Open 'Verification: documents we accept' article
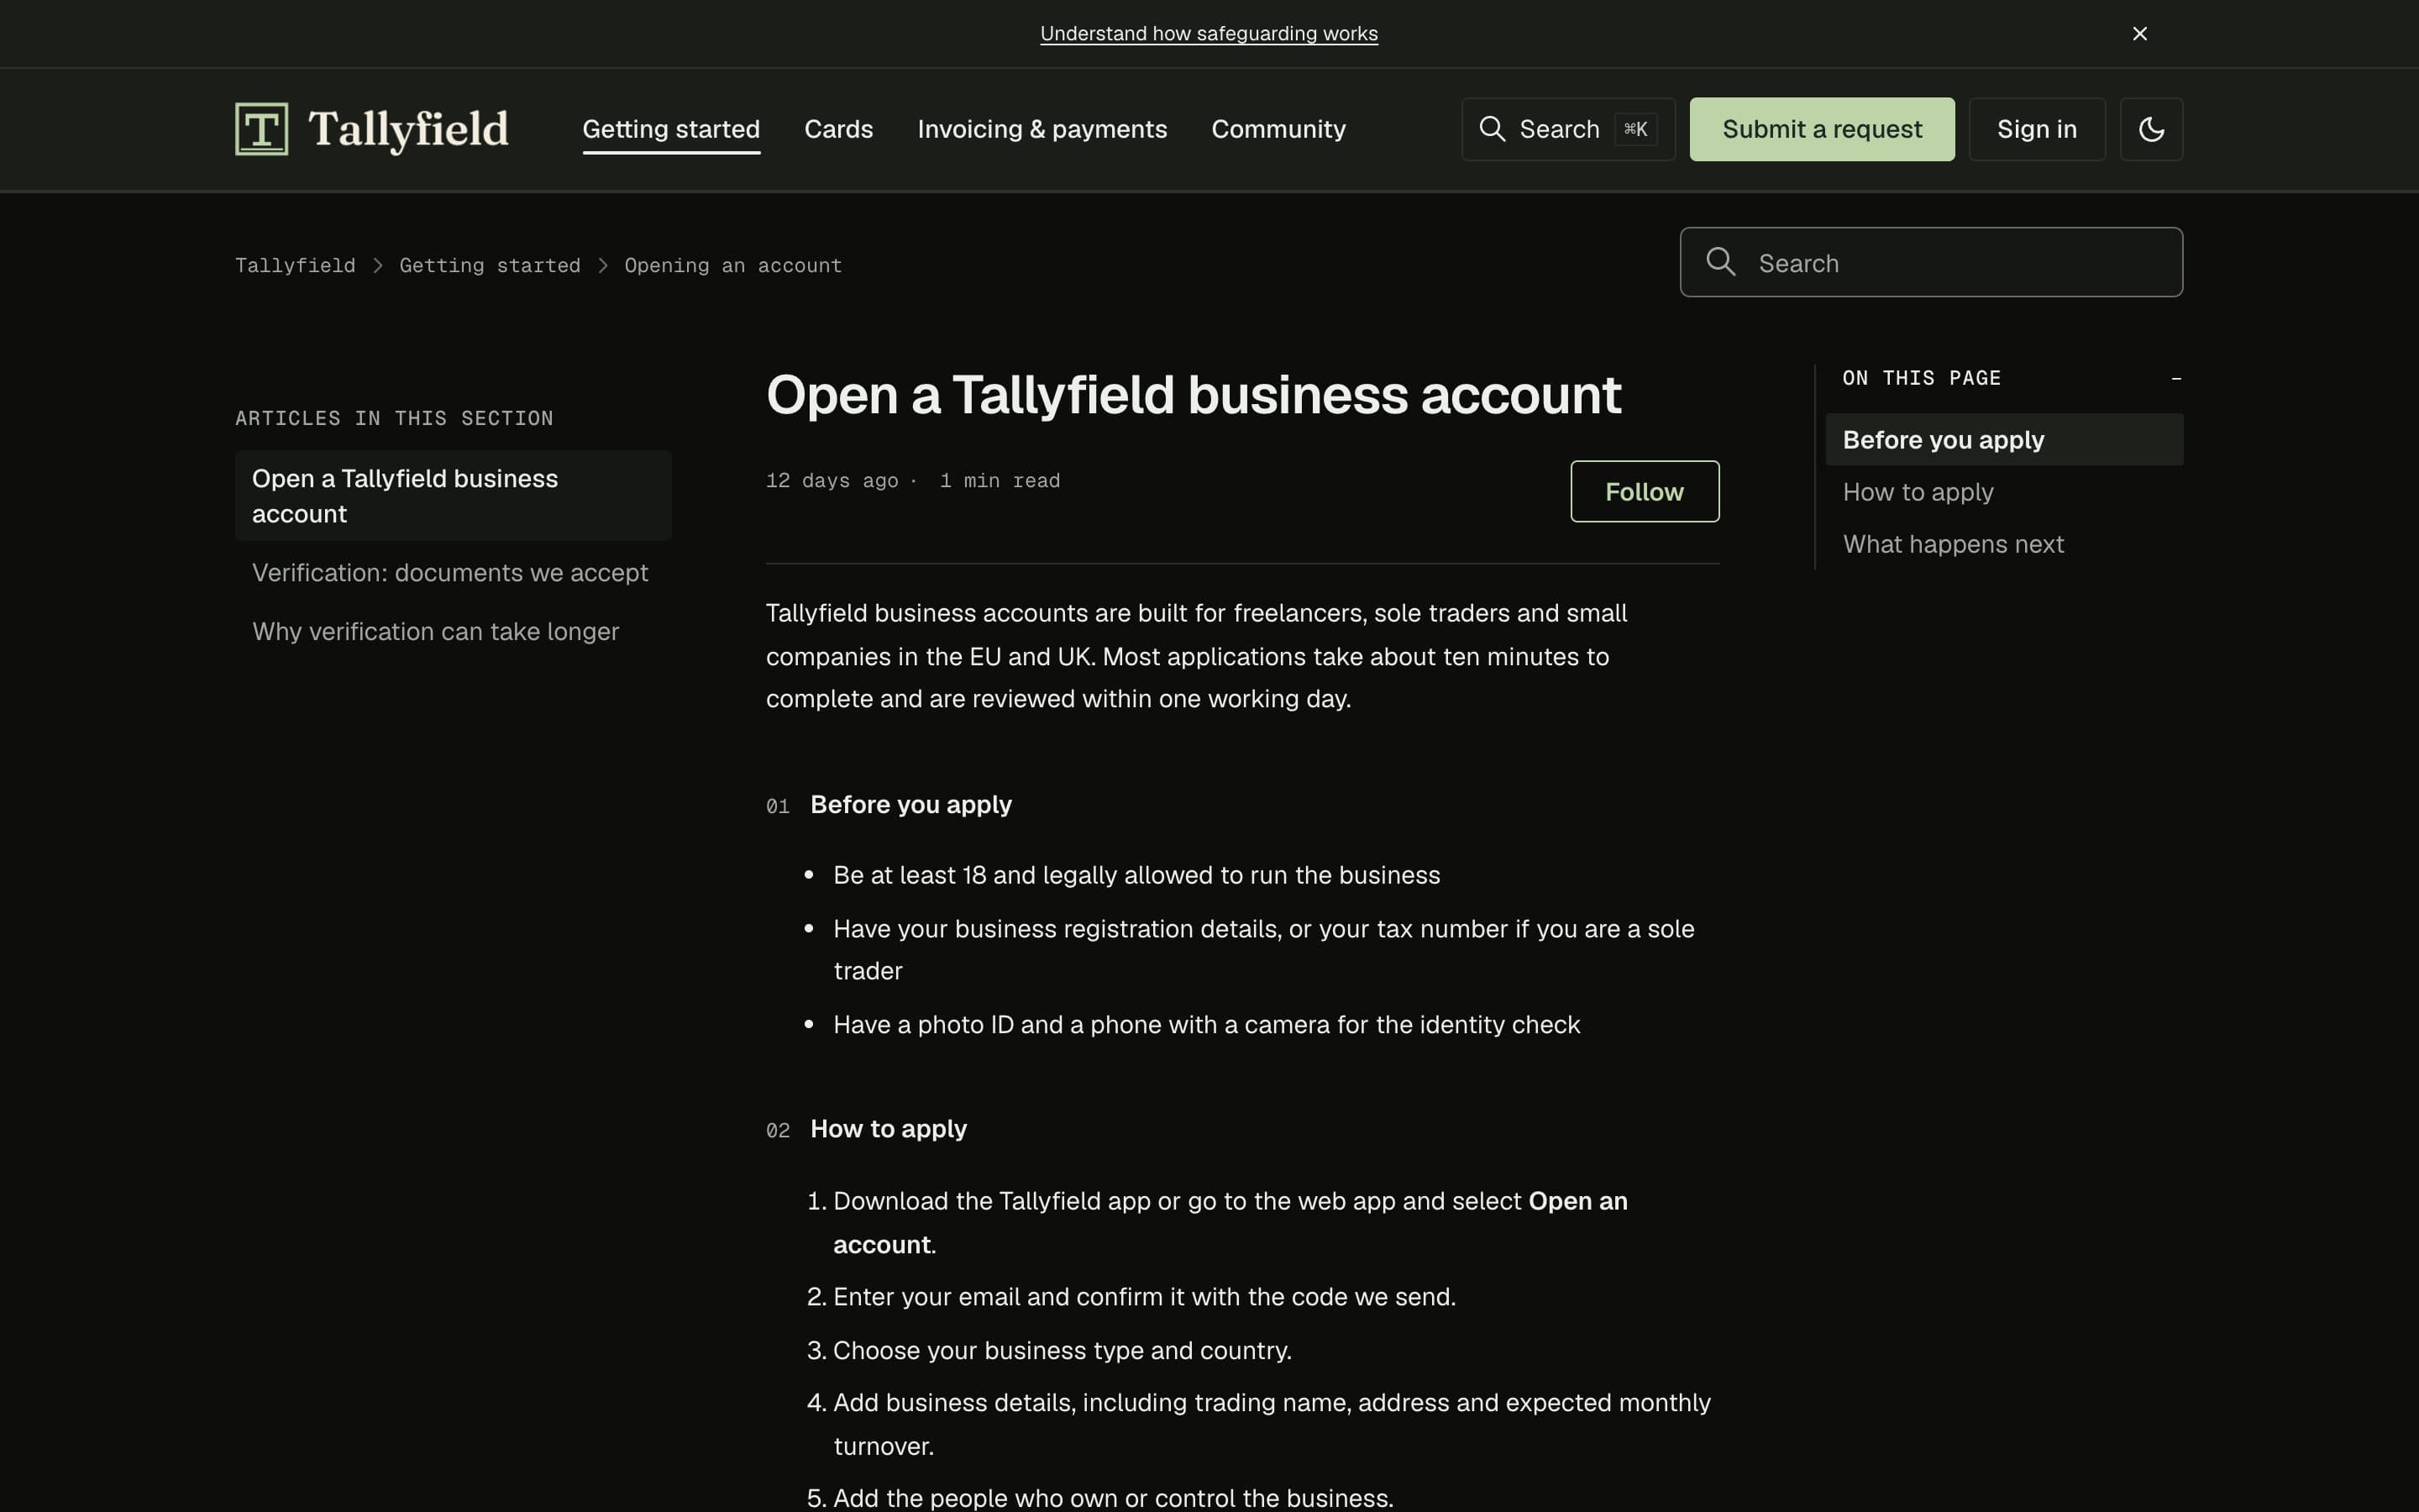The image size is (2419, 1512). (x=450, y=573)
